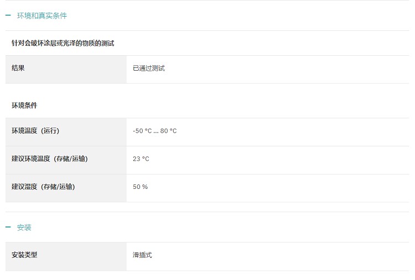Select the 50 % humidity value
This screenshot has height=280, width=415.
click(x=141, y=187)
